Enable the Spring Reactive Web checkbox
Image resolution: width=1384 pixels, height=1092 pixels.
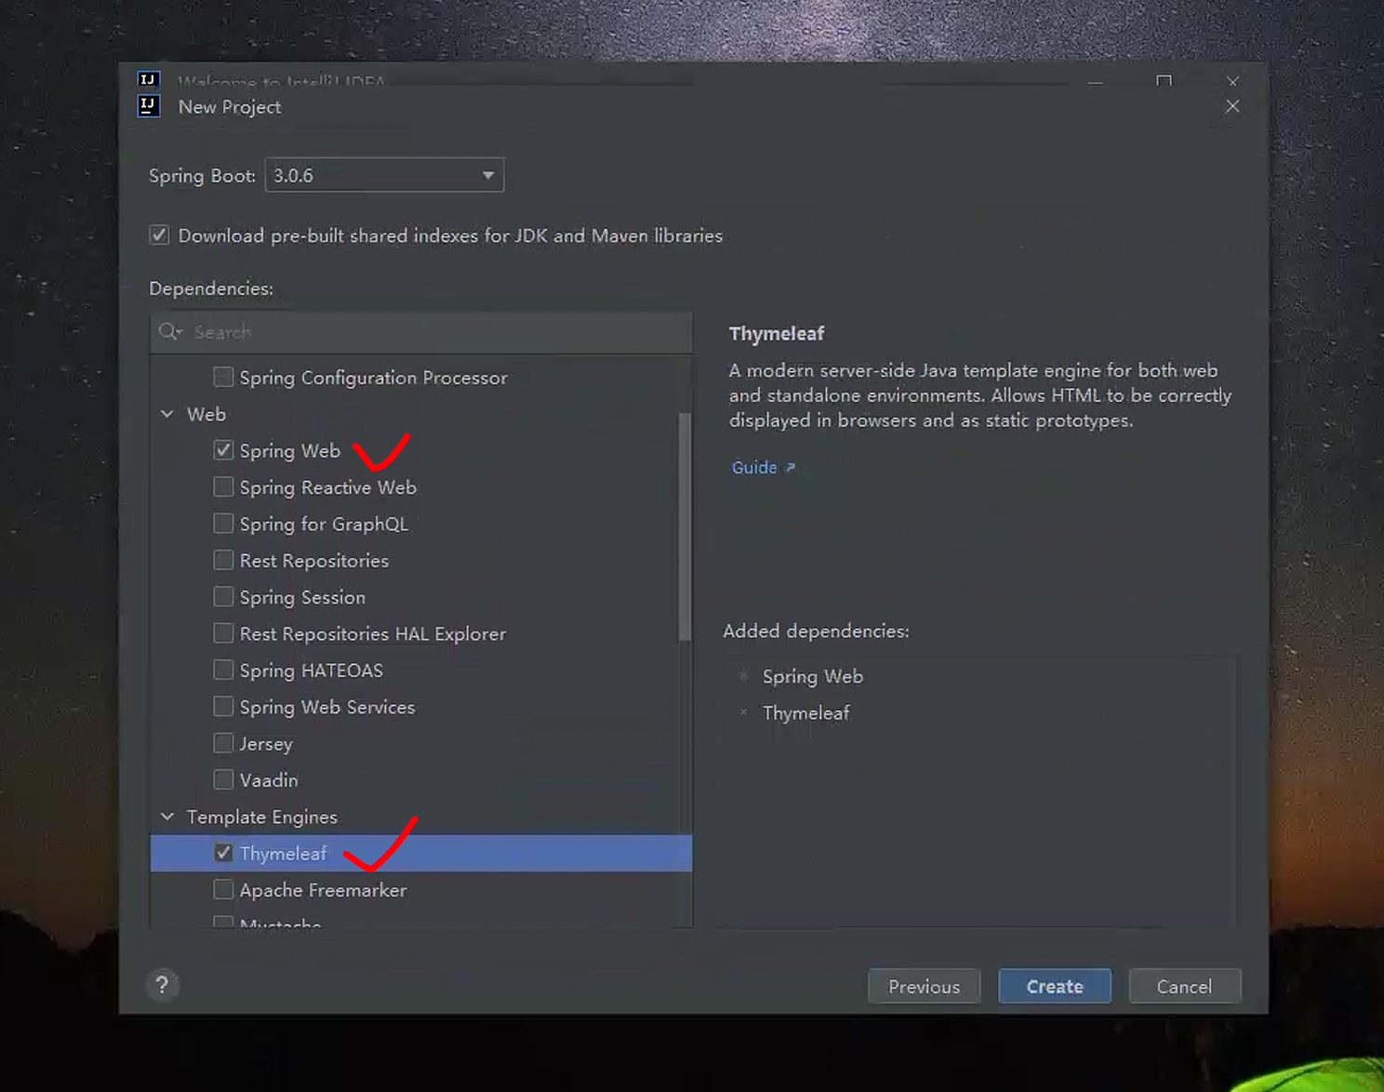[x=223, y=486]
